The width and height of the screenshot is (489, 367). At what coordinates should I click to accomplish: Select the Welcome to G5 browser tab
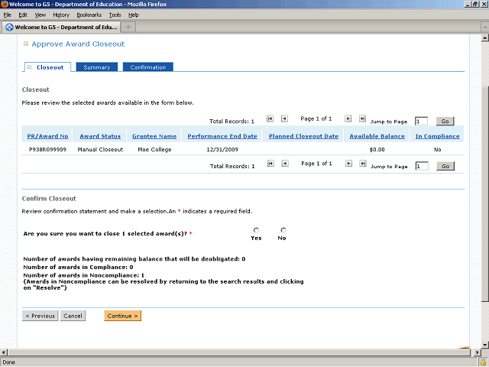pyautogui.click(x=61, y=28)
